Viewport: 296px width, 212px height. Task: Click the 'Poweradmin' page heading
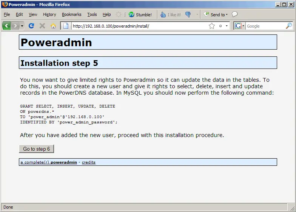coord(56,42)
